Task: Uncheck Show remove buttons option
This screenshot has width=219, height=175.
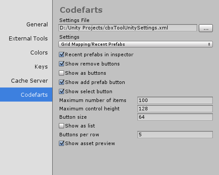Action: click(61, 64)
